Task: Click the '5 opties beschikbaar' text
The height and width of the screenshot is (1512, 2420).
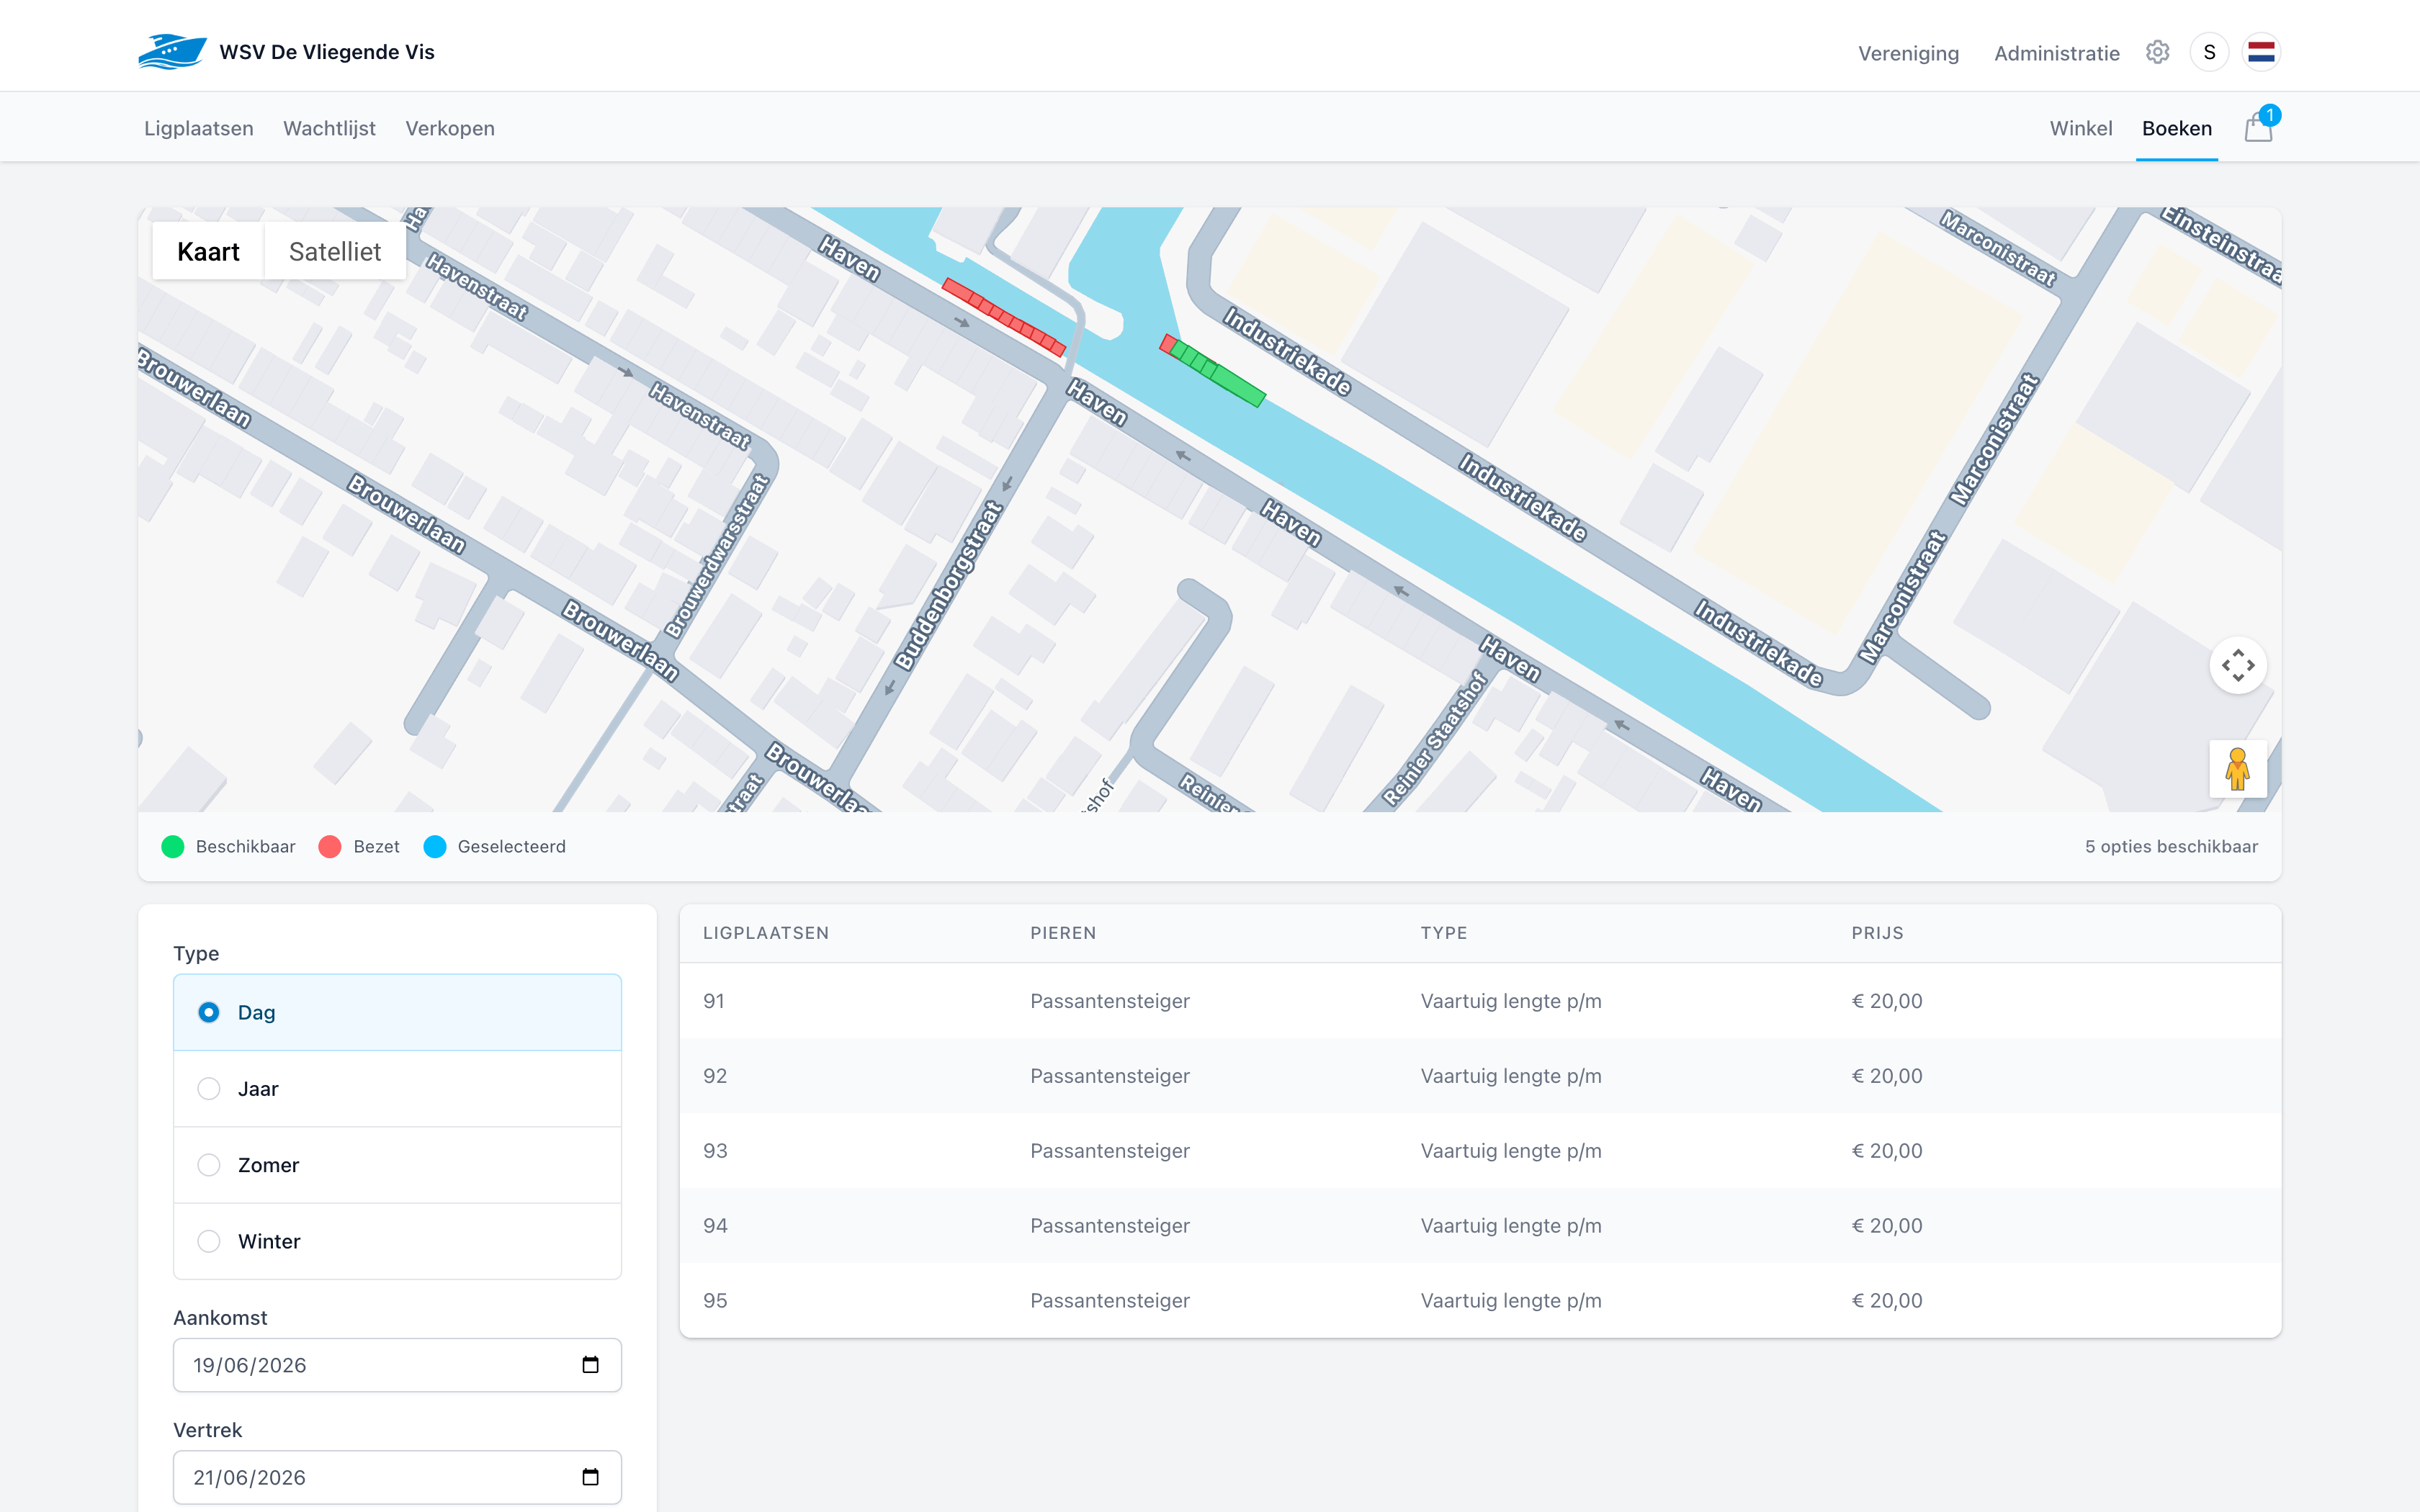Action: click(x=2171, y=847)
